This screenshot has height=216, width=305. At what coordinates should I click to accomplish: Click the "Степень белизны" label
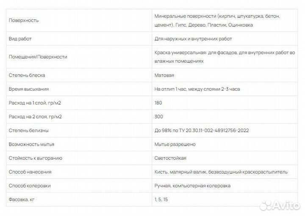29,130
